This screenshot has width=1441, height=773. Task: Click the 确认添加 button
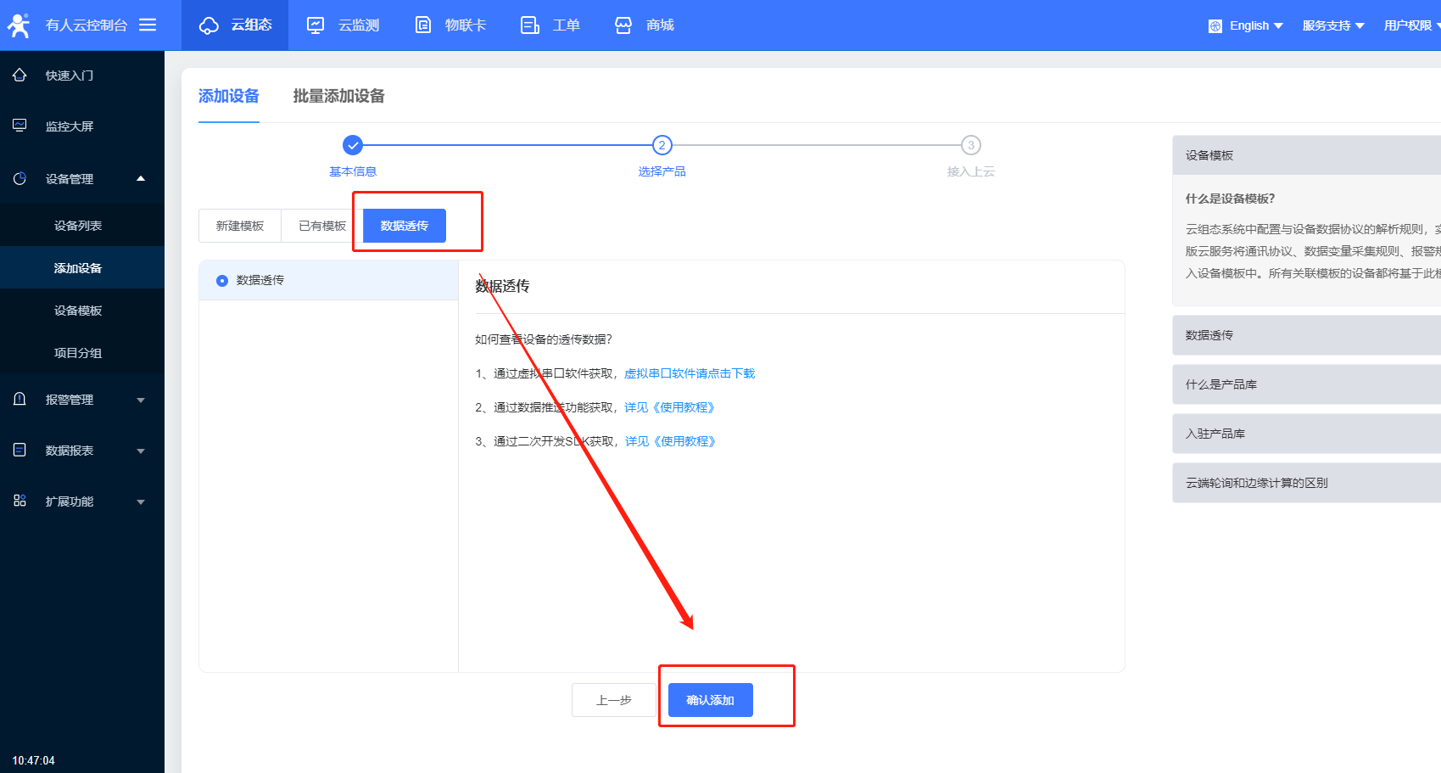pyautogui.click(x=710, y=700)
